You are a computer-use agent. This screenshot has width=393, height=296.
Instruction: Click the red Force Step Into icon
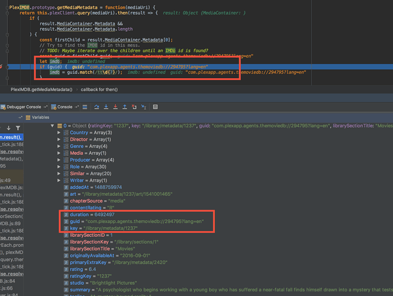(115, 107)
